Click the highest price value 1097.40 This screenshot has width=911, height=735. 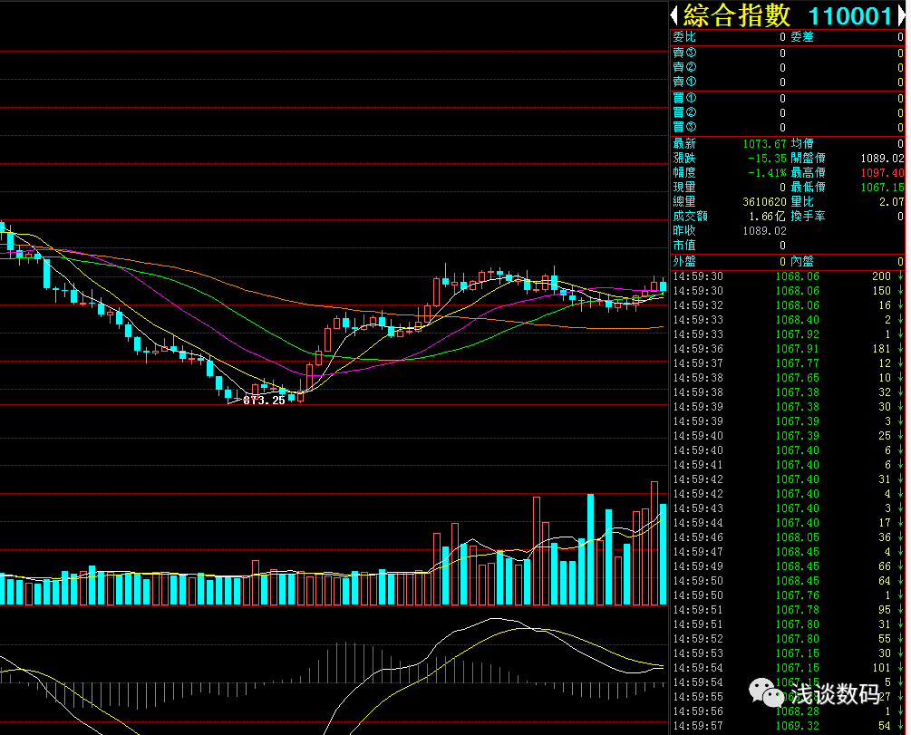[882, 172]
